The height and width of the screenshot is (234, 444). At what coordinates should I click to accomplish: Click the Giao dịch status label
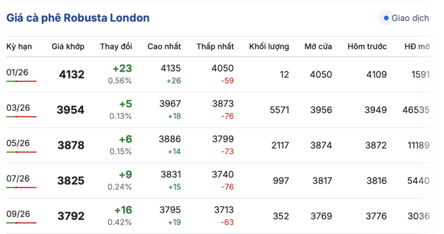pos(410,18)
